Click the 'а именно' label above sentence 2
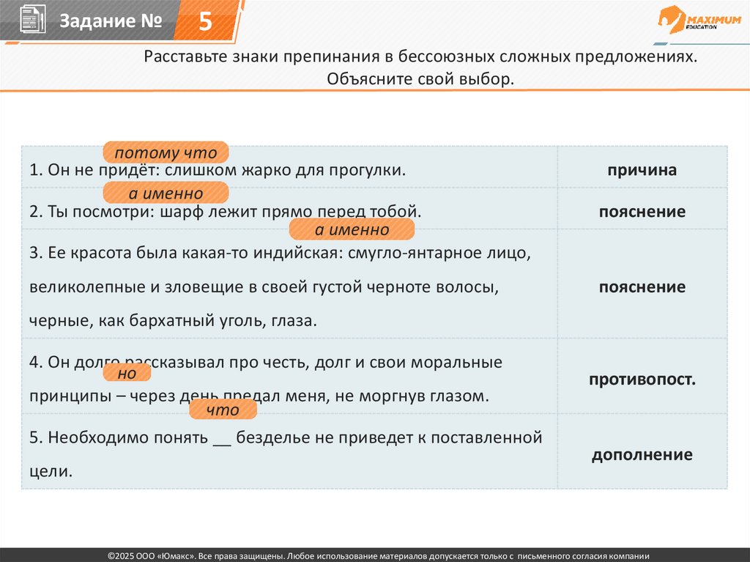 tap(166, 193)
